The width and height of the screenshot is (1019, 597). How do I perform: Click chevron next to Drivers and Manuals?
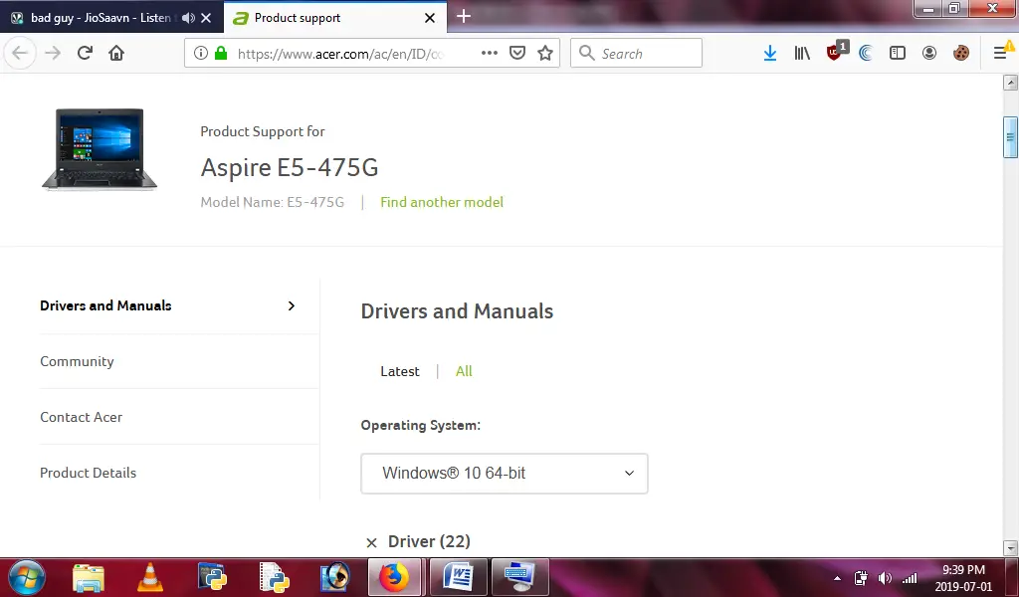292,305
